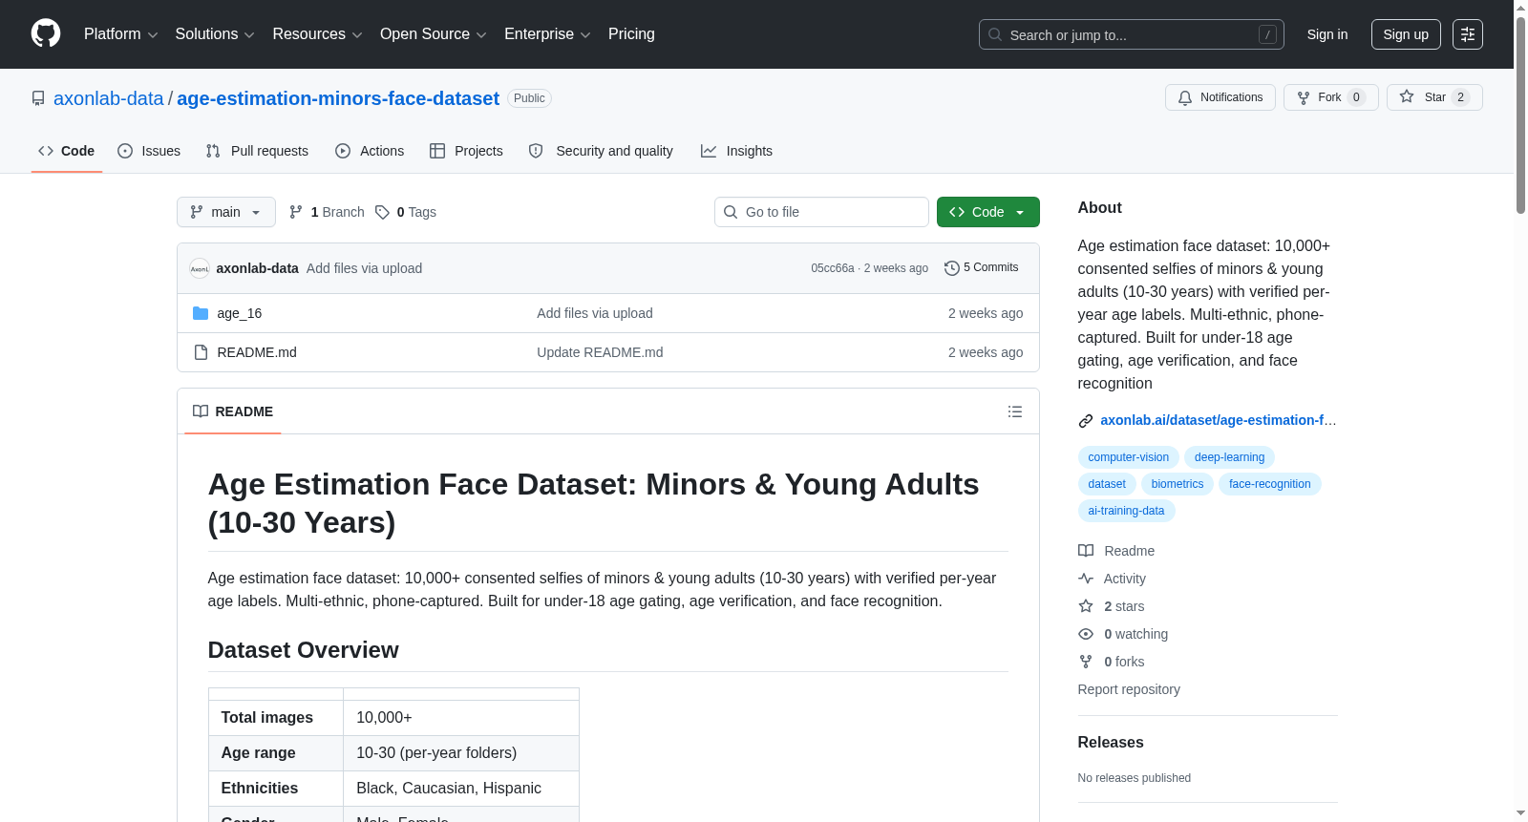Image resolution: width=1528 pixels, height=822 pixels.
Task: Expand the Platform menu
Action: (x=120, y=34)
